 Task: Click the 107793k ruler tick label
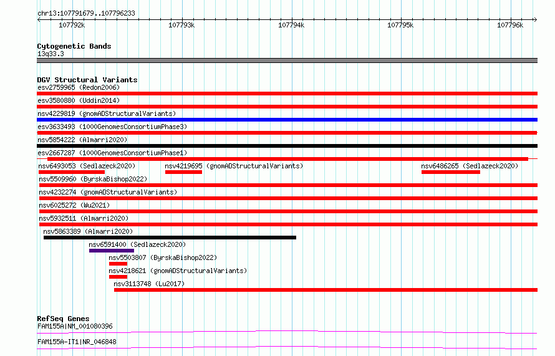181,25
